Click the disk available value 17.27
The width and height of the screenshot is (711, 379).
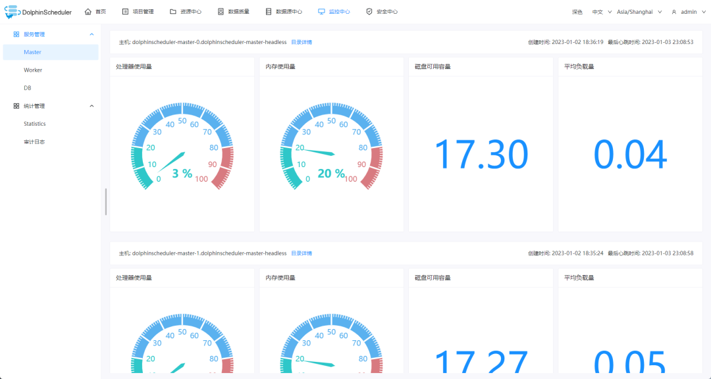481,361
